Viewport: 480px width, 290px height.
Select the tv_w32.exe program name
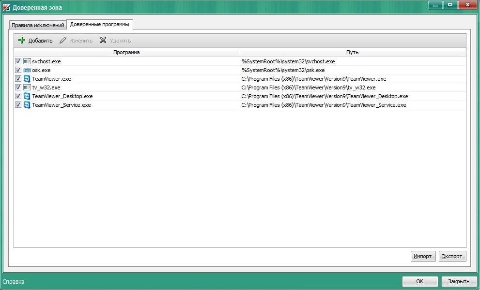point(46,87)
